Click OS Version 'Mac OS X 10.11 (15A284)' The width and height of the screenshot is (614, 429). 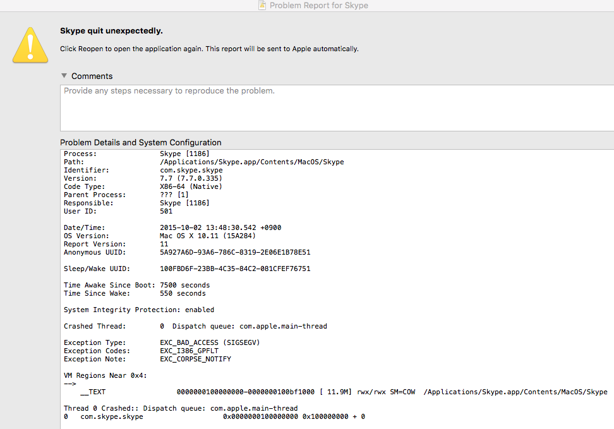208,236
